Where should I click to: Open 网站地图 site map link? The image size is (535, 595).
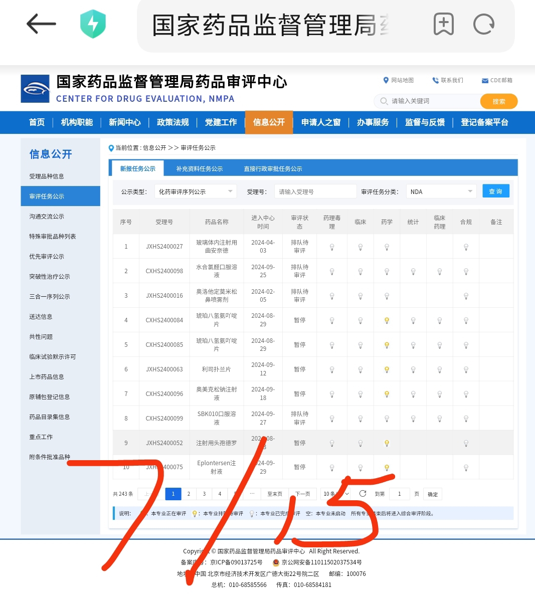coord(398,80)
